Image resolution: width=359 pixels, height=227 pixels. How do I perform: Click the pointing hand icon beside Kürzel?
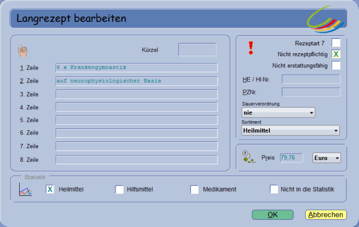[23, 50]
